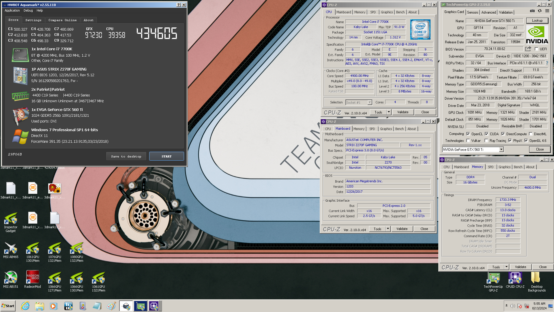
Task: Open Windows Media Player from taskbar
Action: click(x=54, y=306)
